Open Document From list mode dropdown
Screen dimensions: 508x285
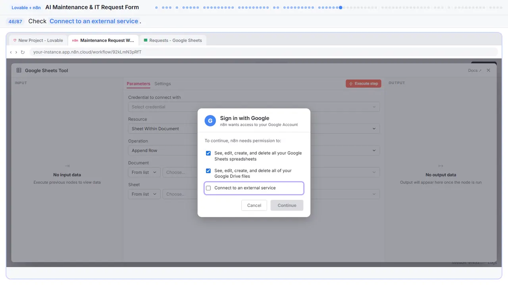click(x=144, y=172)
